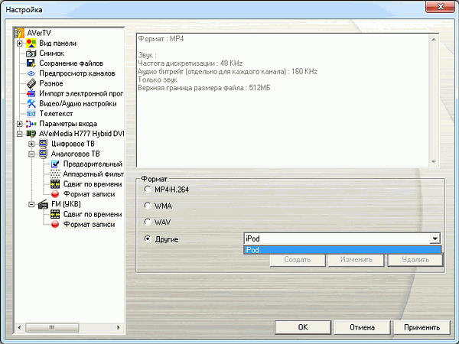Expand the Цифровое ТВ node
This screenshot has height=344, width=459.
coord(31,144)
